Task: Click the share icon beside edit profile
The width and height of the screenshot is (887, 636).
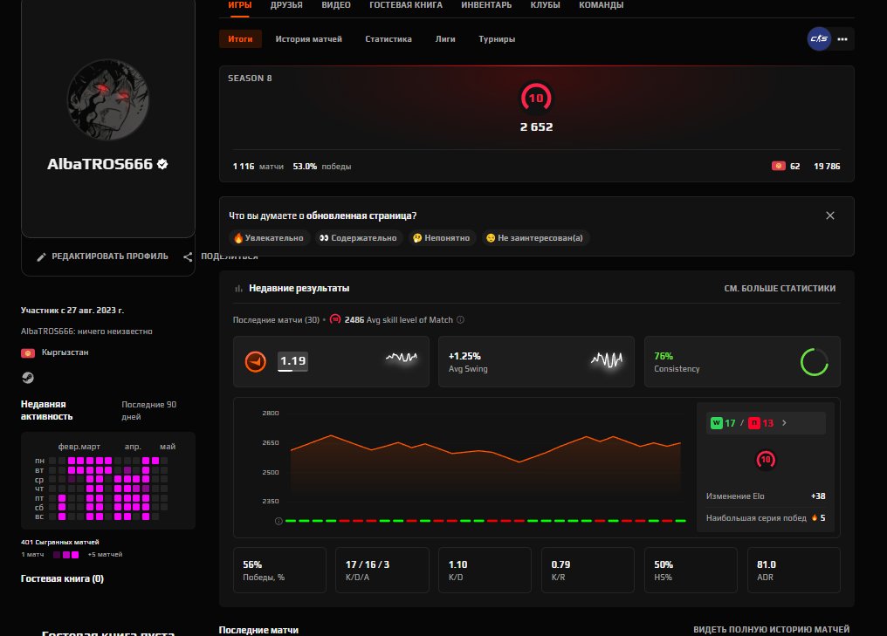Action: pyautogui.click(x=188, y=256)
